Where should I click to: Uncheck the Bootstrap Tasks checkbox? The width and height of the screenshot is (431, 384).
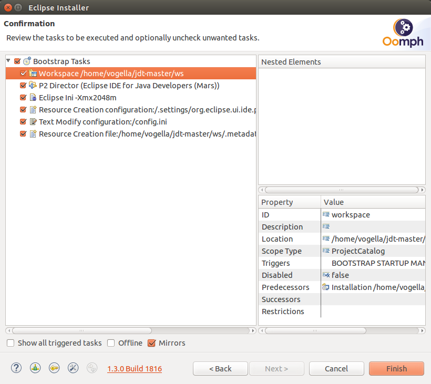(17, 61)
